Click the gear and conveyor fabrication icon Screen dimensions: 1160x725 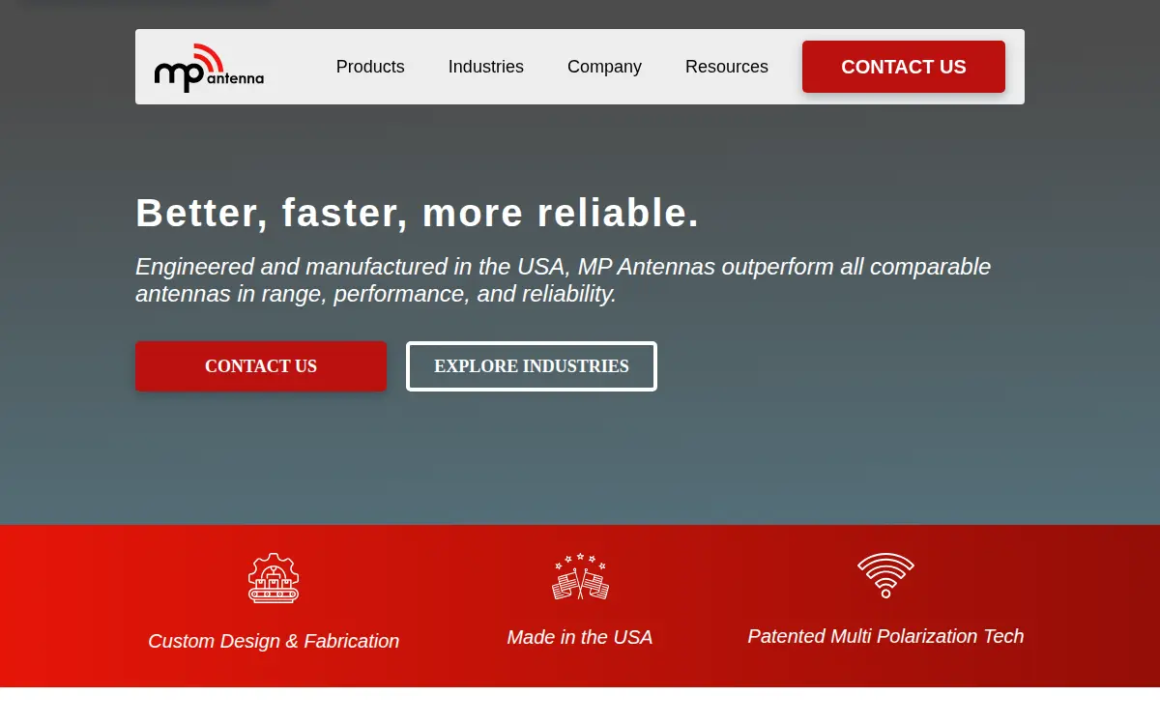click(x=274, y=578)
